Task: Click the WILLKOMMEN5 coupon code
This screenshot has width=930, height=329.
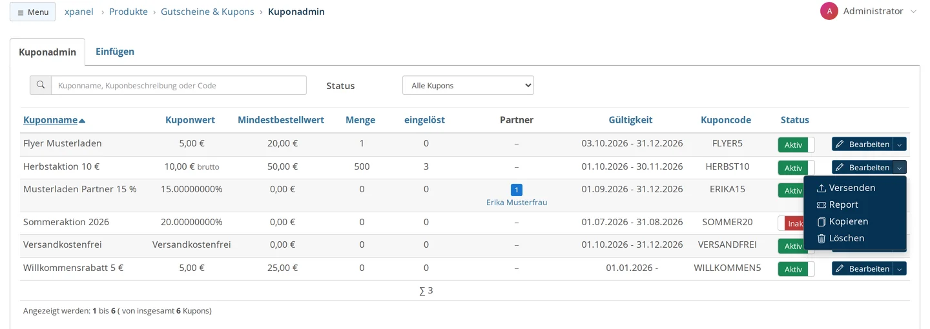Action: click(727, 268)
